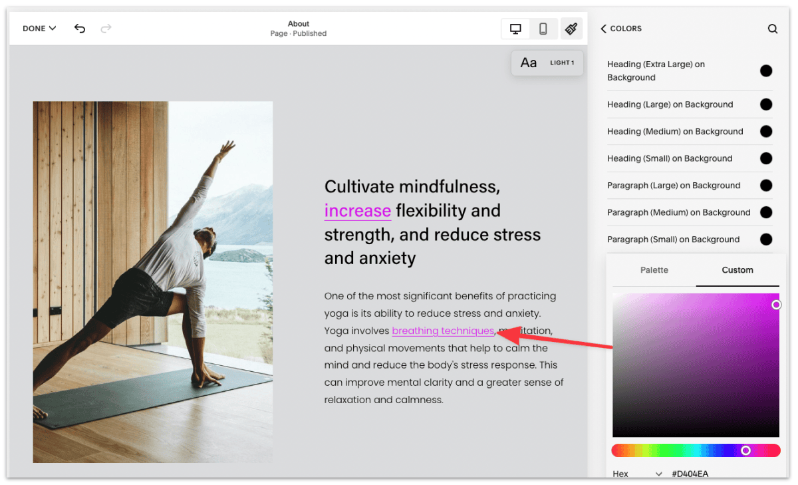Screen dimensions: 798x485
Task: Click the rainbow hue slider
Action: 695,450
